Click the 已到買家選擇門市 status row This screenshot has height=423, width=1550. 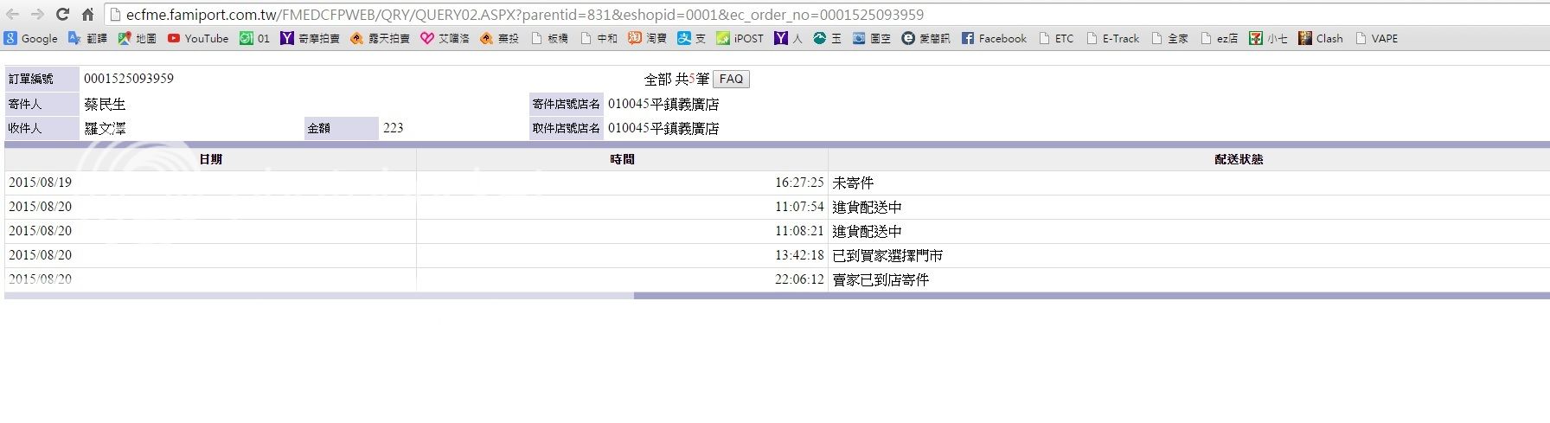(x=887, y=256)
